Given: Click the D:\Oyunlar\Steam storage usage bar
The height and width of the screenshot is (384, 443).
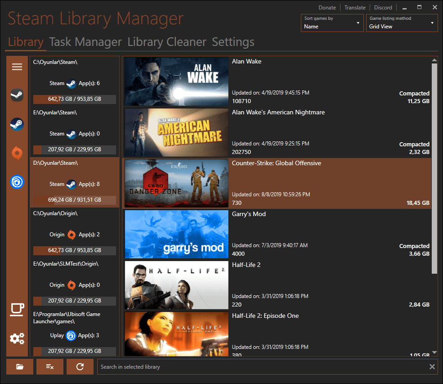Looking at the screenshot, I should 74,199.
